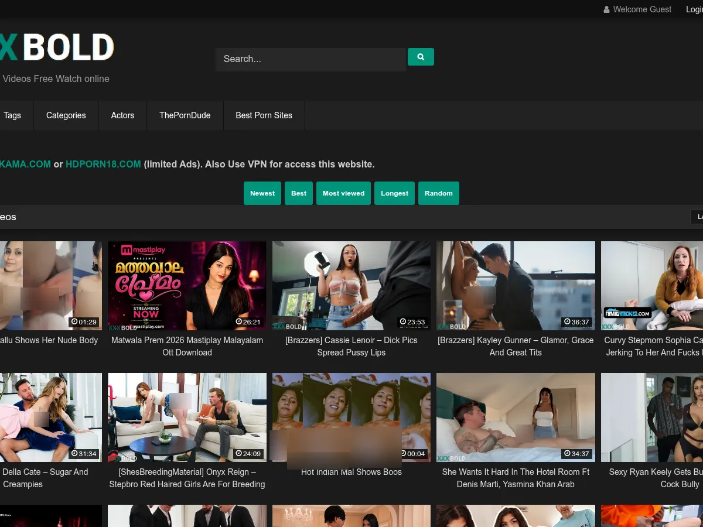
Task: Click the Welcome Guest text
Action: [642, 9]
